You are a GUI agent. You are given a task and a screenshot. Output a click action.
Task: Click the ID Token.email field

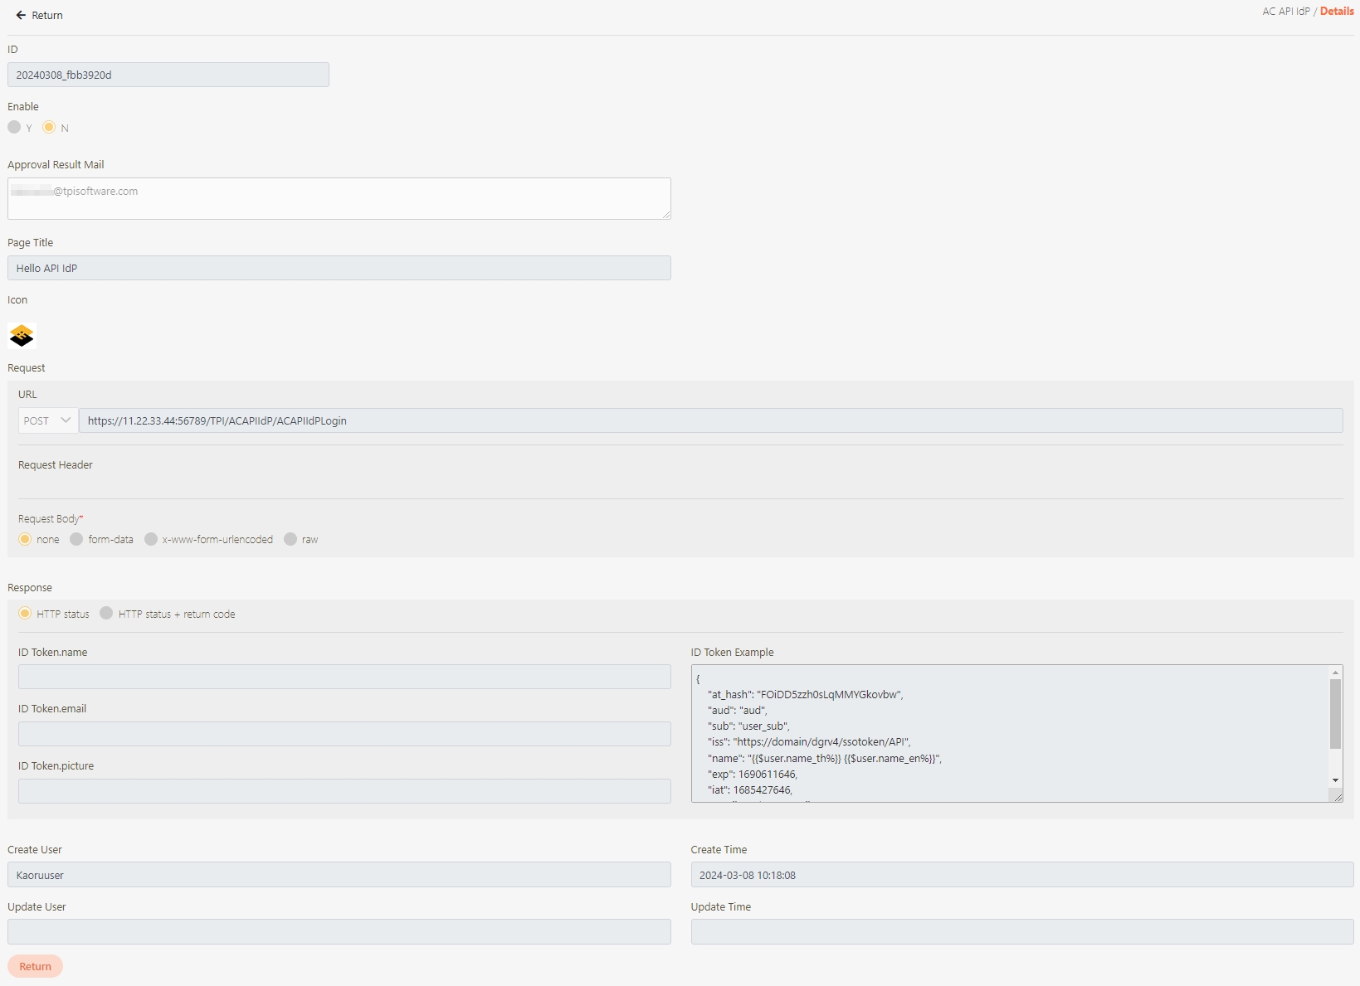344,734
